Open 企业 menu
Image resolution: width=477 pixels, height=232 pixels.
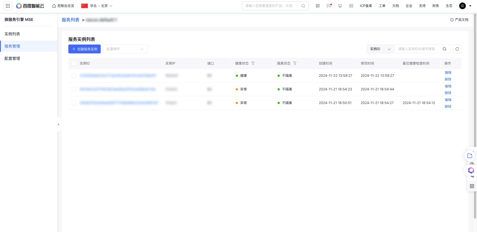click(x=409, y=6)
